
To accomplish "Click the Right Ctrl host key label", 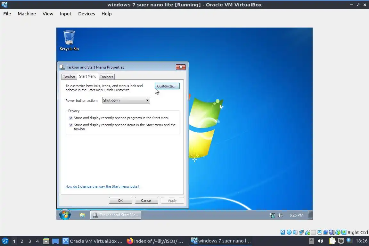I will pos(358,232).
